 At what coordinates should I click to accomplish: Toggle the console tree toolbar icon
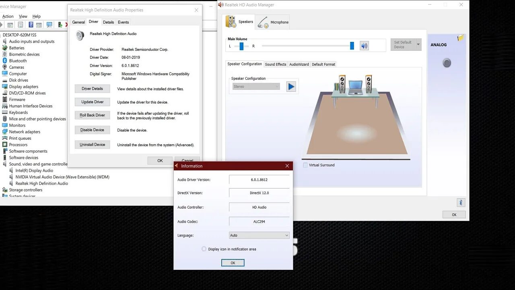10,25
